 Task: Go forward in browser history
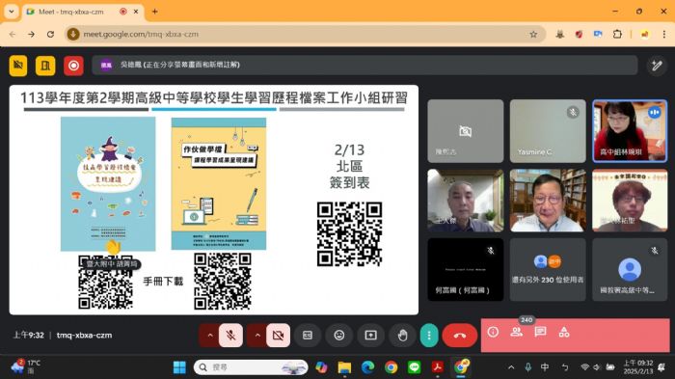(32, 34)
